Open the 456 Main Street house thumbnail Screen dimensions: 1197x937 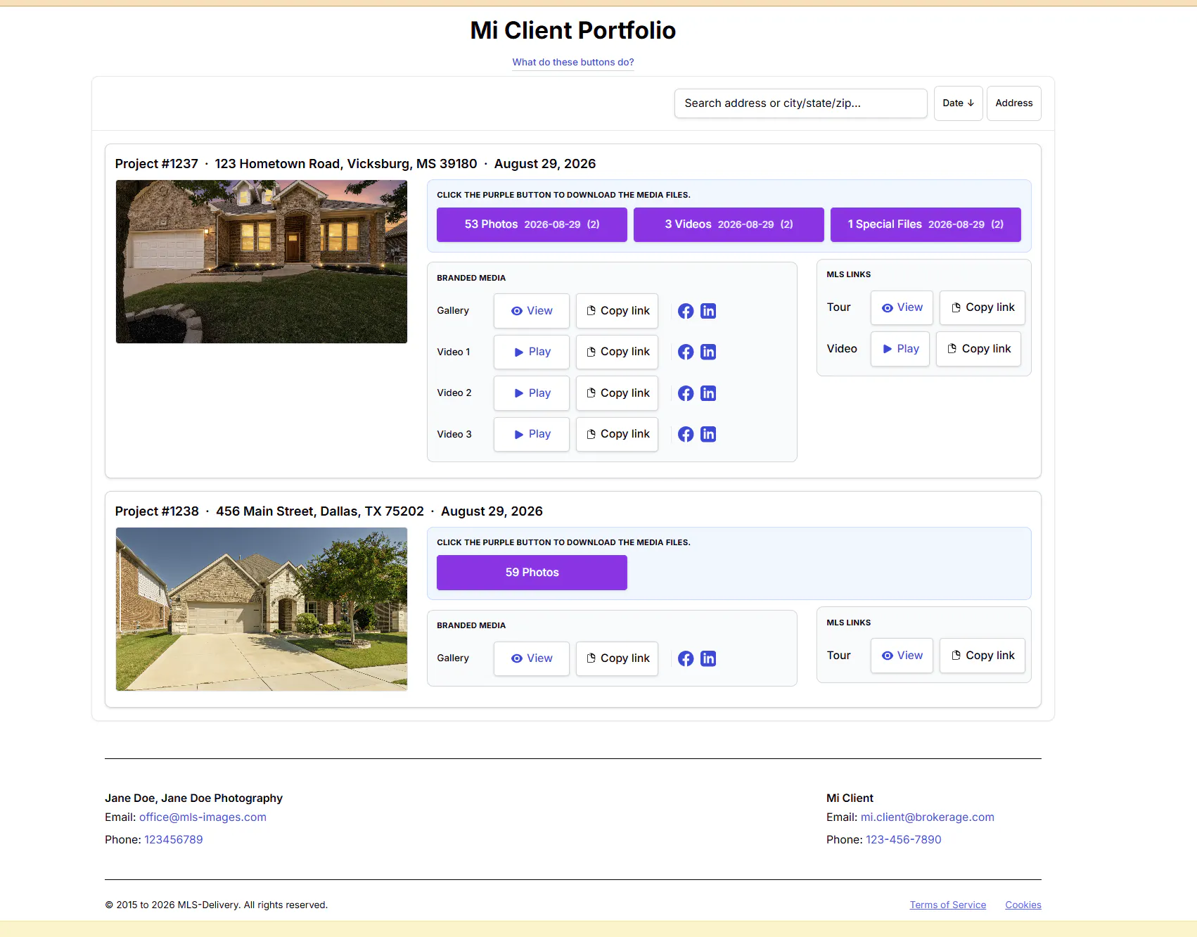[262, 609]
